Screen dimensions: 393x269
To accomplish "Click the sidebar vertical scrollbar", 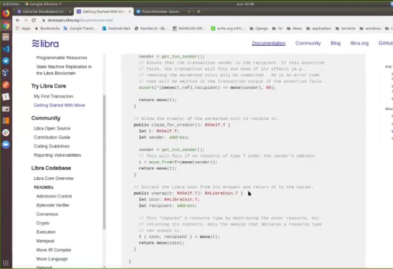I will [104, 162].
